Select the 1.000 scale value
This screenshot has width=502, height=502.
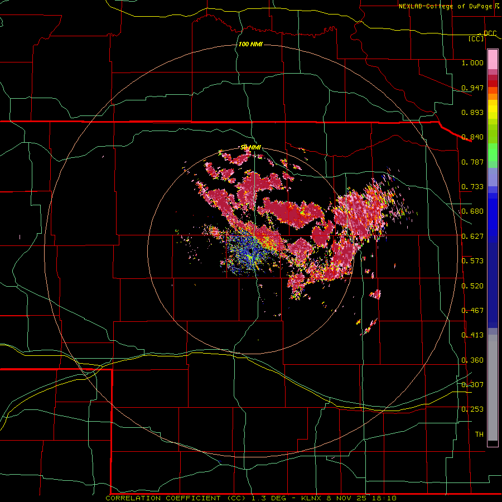coord(472,62)
